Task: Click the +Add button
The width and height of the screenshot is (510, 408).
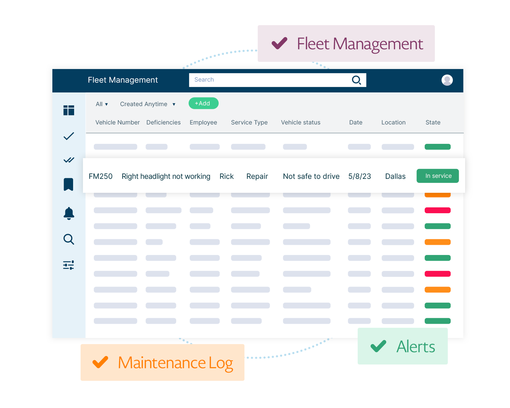Action: (203, 103)
